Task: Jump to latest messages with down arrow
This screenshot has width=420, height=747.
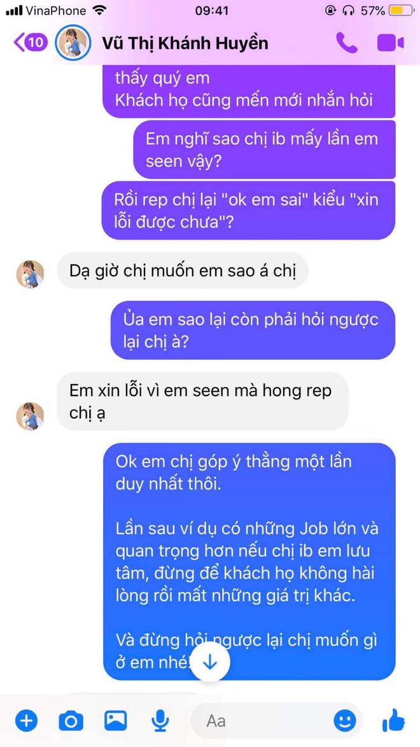Action: coord(210,663)
